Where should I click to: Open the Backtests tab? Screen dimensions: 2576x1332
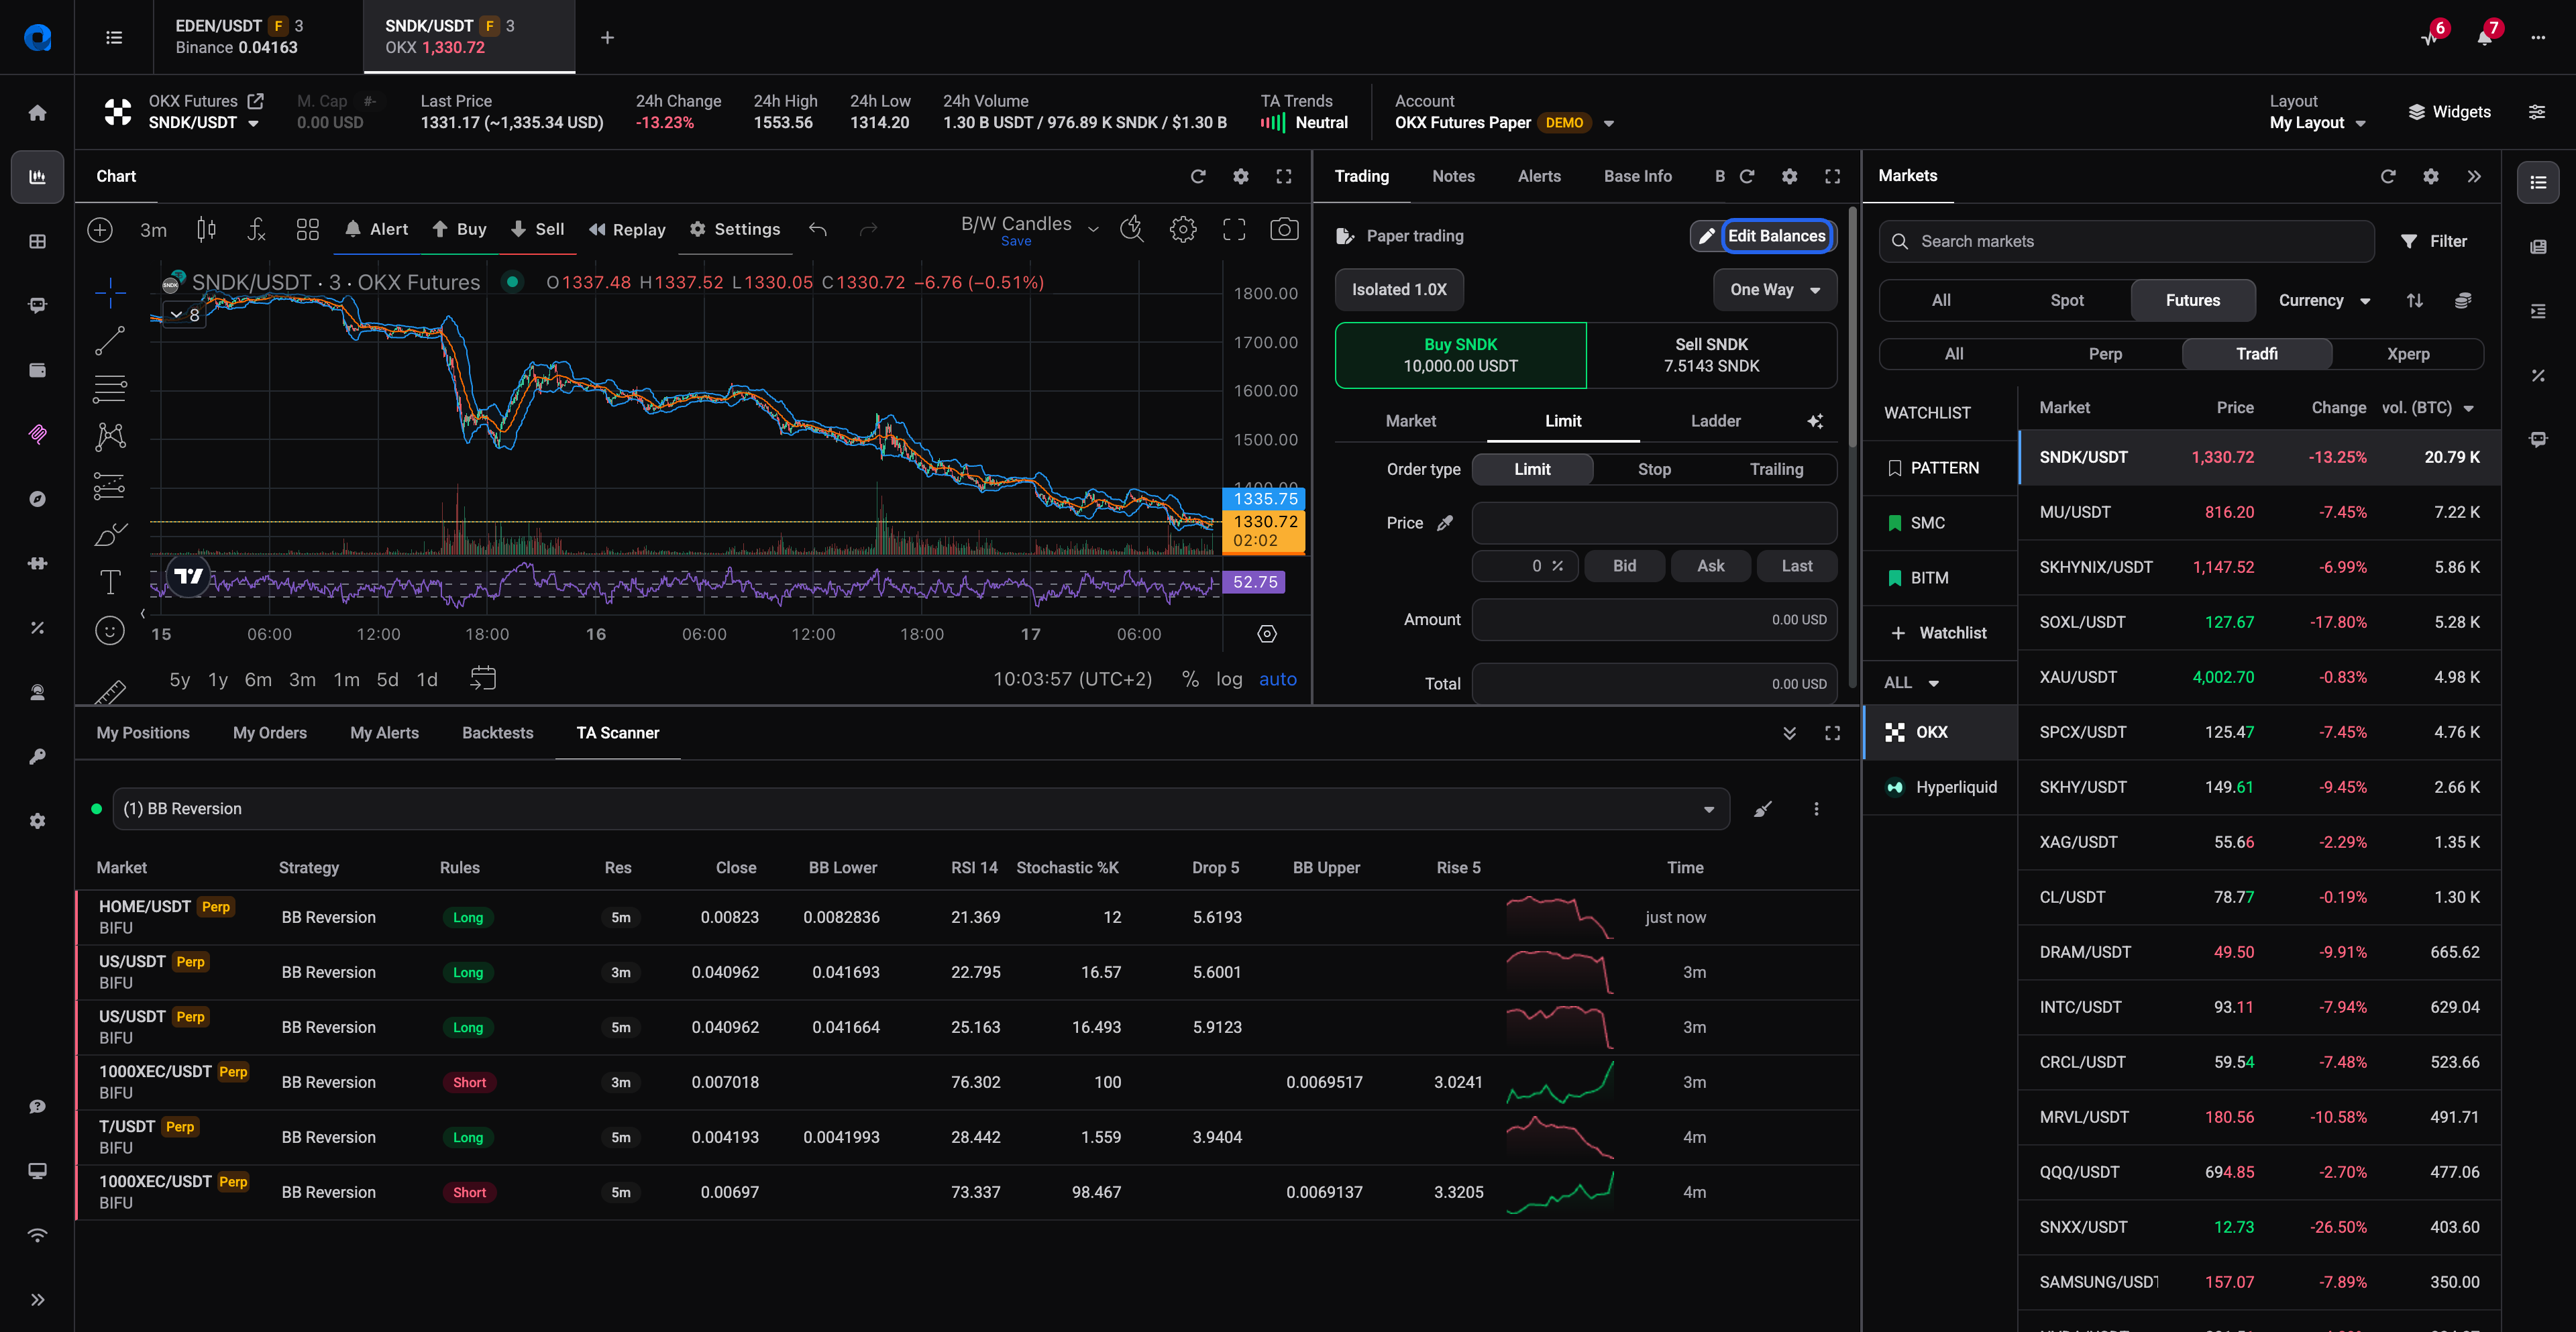[497, 733]
